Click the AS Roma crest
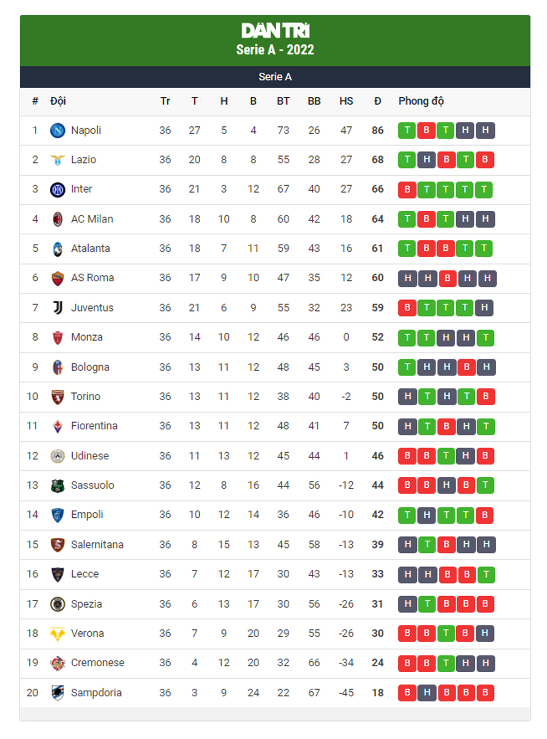The height and width of the screenshot is (739, 547). coord(57,278)
